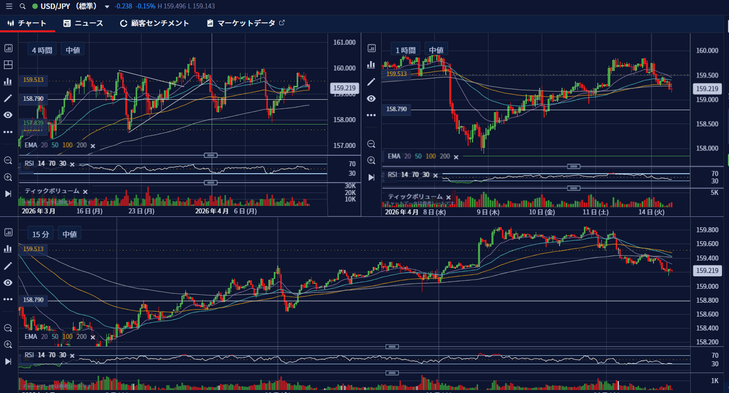Click the zoom-out magnifier on the 1-hour chart
This screenshot has width=729, height=393.
coord(371,143)
